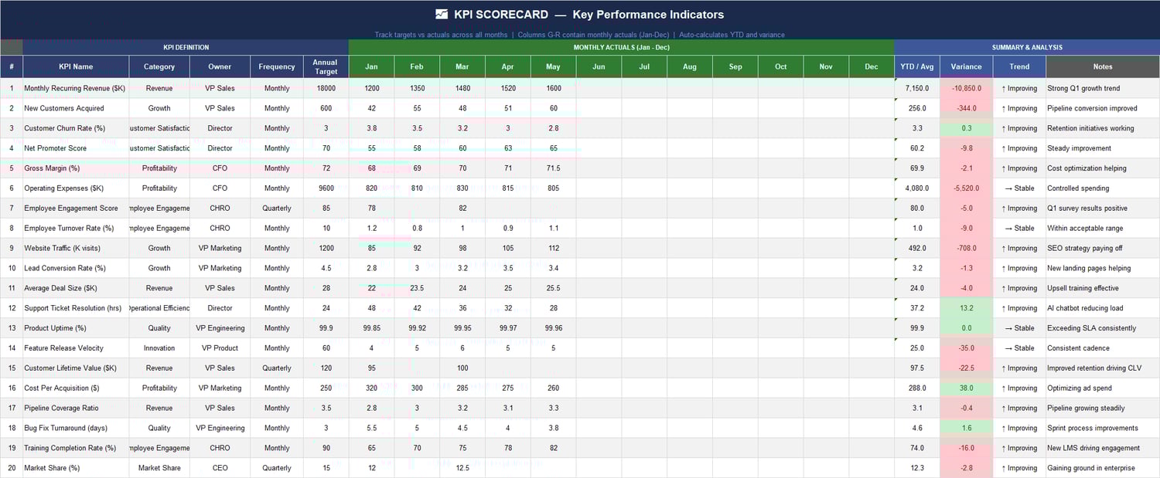Click the Improving trend icon for Website Traffic

point(1019,248)
